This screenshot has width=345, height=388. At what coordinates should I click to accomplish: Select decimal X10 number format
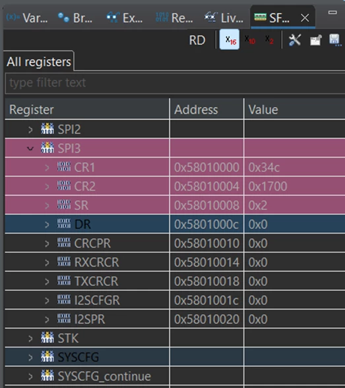[x=250, y=40]
